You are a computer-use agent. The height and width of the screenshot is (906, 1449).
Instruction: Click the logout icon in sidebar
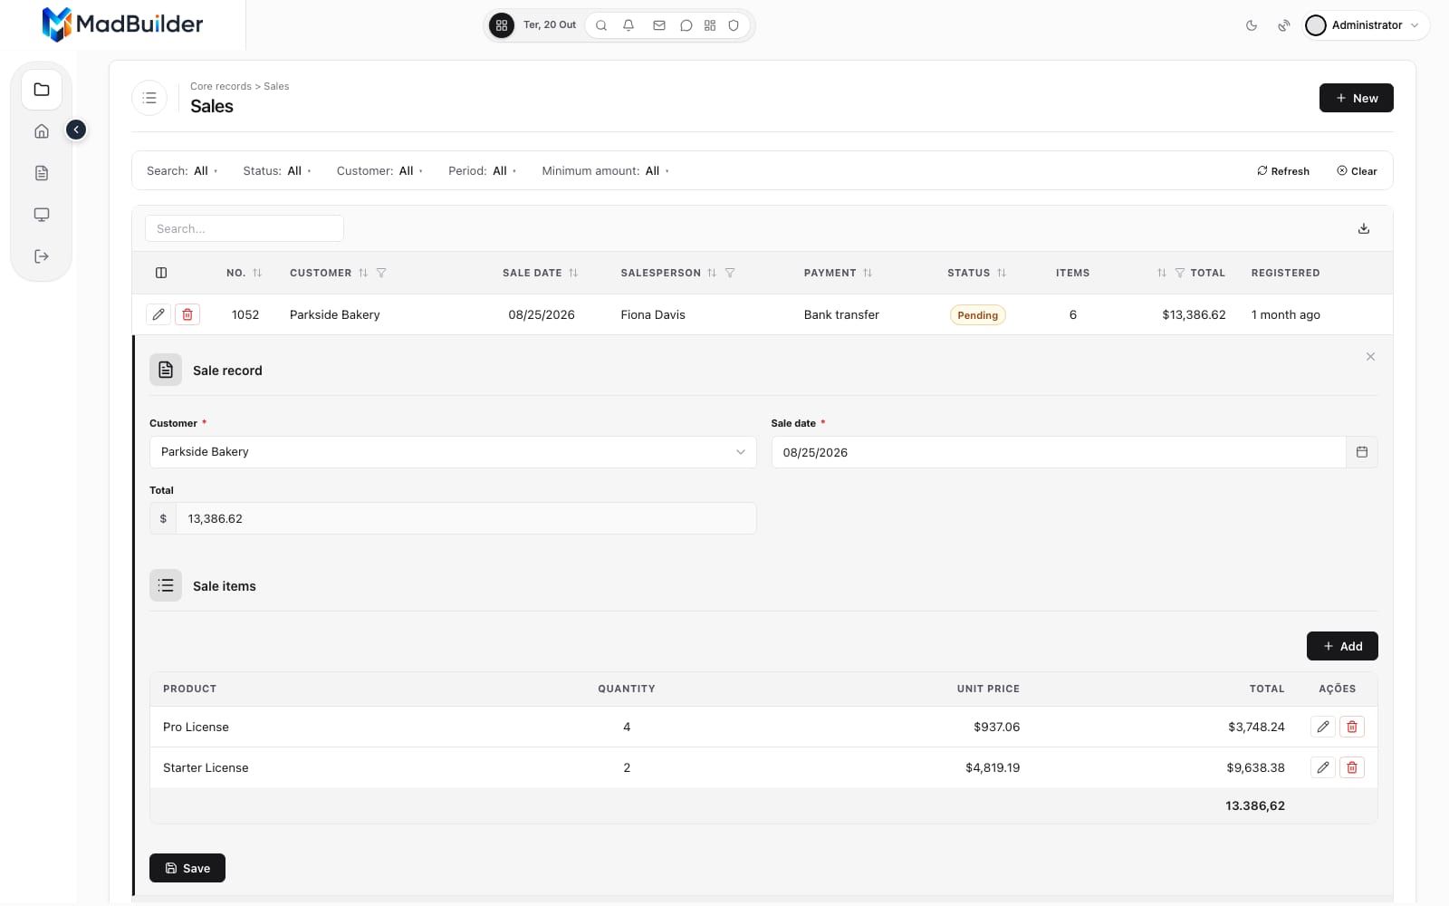pos(42,256)
